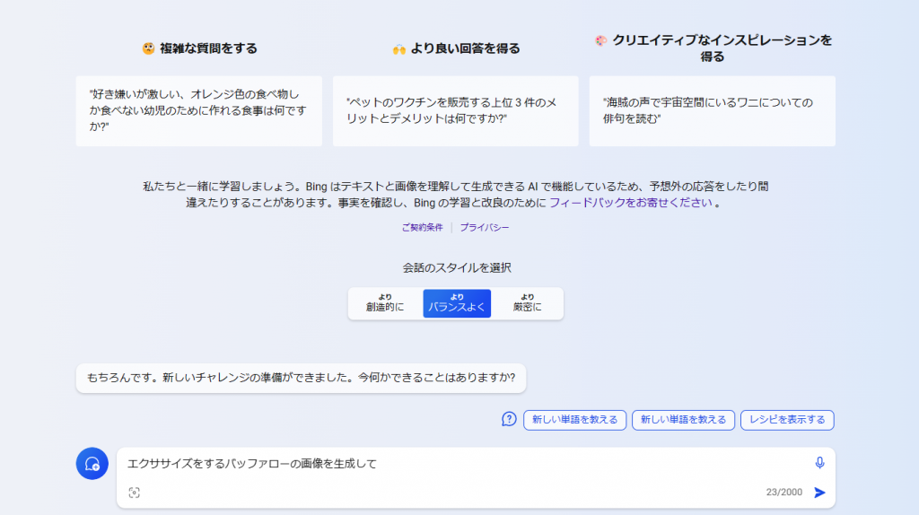This screenshot has width=919, height=515.
Task: Click the new topic chat icon
Action: [x=92, y=464]
